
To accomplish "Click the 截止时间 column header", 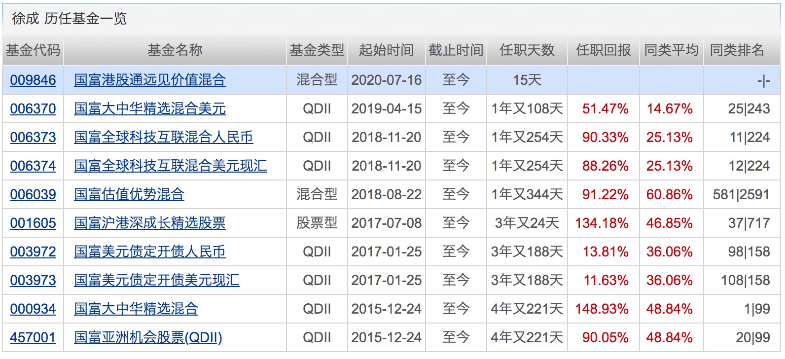I will click(x=456, y=50).
